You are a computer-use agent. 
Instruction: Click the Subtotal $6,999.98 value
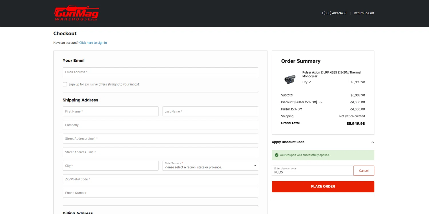[357, 95]
